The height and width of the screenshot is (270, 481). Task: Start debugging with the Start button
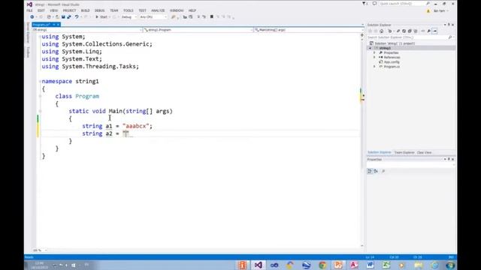click(101, 17)
